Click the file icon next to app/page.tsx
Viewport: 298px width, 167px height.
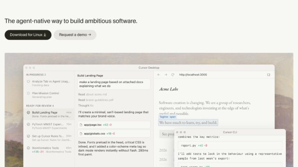pyautogui.click(x=81, y=125)
